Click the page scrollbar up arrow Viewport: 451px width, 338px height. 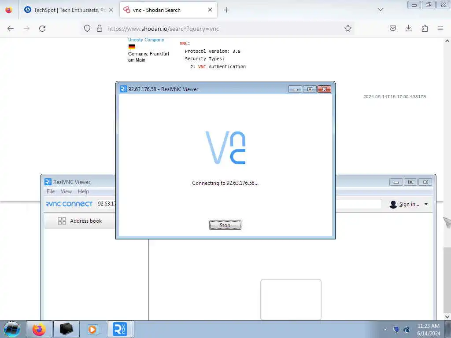(x=447, y=41)
